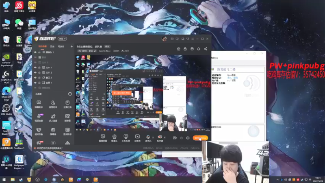Open the 虚拟形象 tool

(39, 131)
